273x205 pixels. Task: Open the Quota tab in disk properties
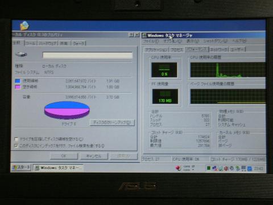[78, 43]
